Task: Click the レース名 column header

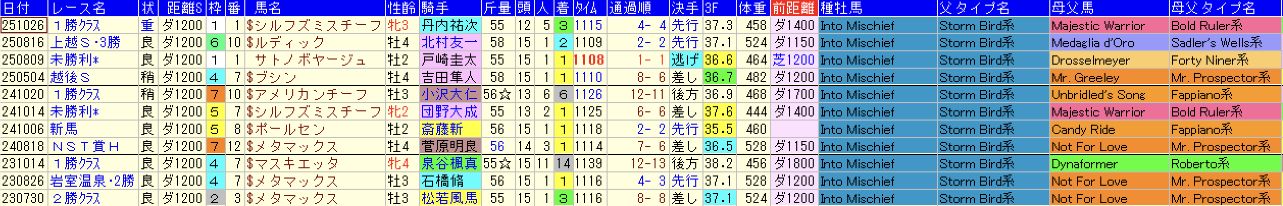Action: 94,8
